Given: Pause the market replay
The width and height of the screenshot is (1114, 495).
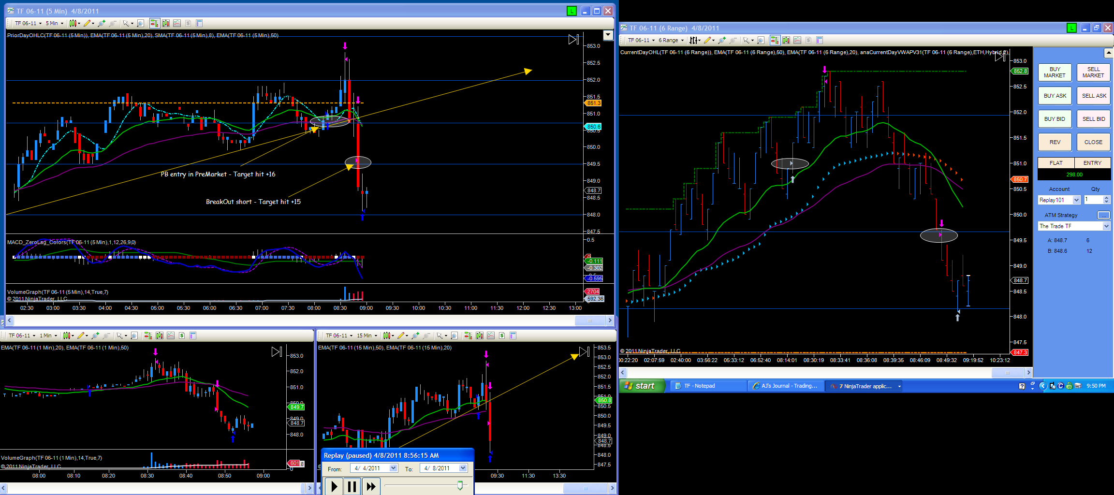Looking at the screenshot, I should 352,486.
